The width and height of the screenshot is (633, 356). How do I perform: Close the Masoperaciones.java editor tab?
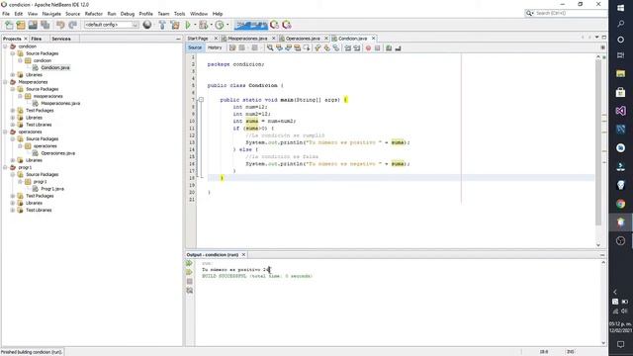point(273,39)
